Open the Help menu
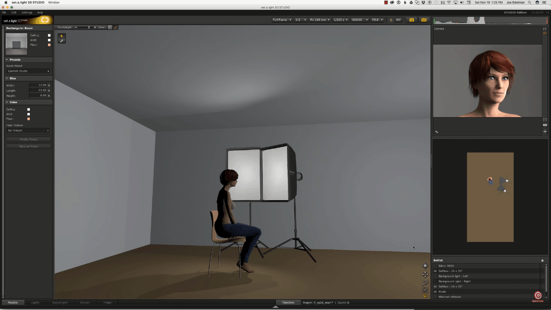 click(40, 13)
